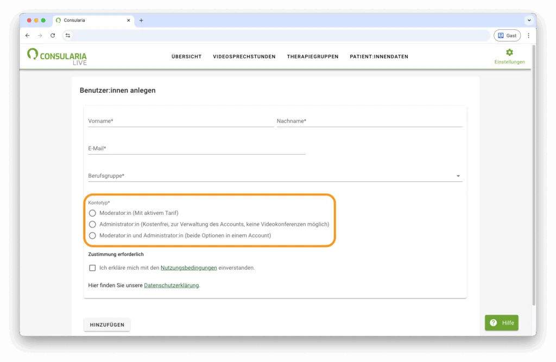Click the browser reload icon
The height and width of the screenshot is (362, 556).
(x=53, y=35)
